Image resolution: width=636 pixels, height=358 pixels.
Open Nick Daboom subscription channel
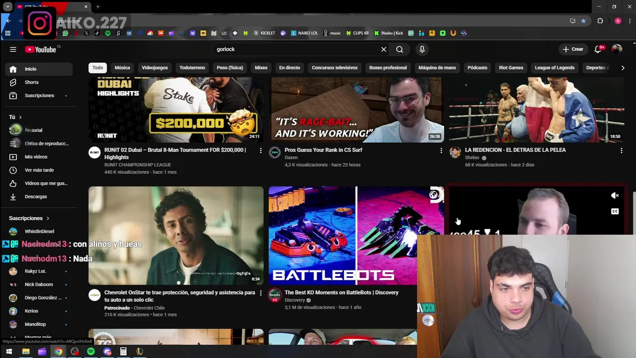point(39,284)
